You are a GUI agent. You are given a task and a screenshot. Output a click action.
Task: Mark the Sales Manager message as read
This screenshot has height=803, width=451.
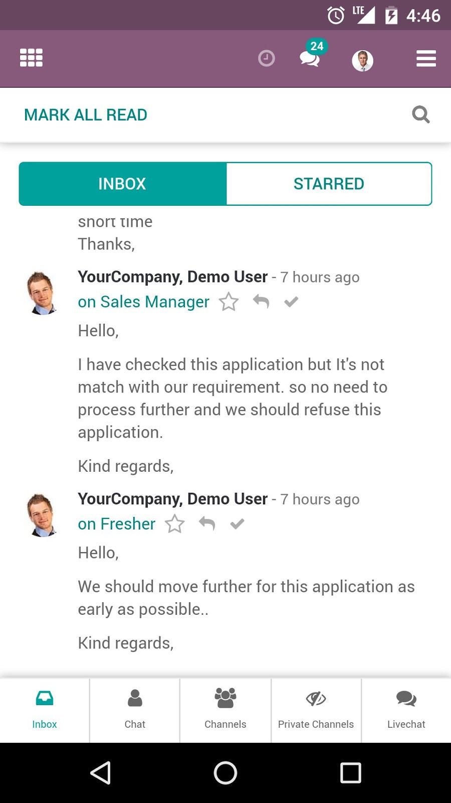click(x=291, y=302)
